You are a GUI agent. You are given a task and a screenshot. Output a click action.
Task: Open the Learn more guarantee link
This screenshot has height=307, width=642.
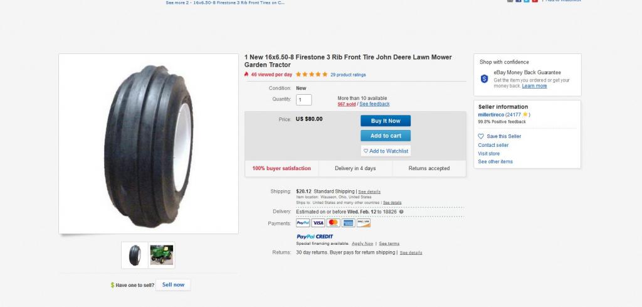tap(534, 86)
